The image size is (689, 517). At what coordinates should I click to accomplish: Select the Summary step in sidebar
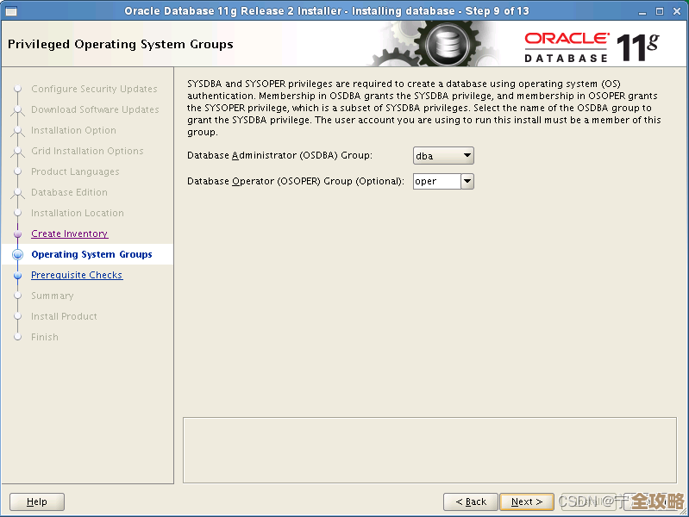[x=52, y=296]
